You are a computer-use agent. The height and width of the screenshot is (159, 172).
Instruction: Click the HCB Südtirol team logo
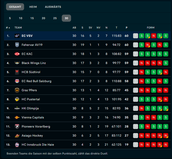pos(17,72)
